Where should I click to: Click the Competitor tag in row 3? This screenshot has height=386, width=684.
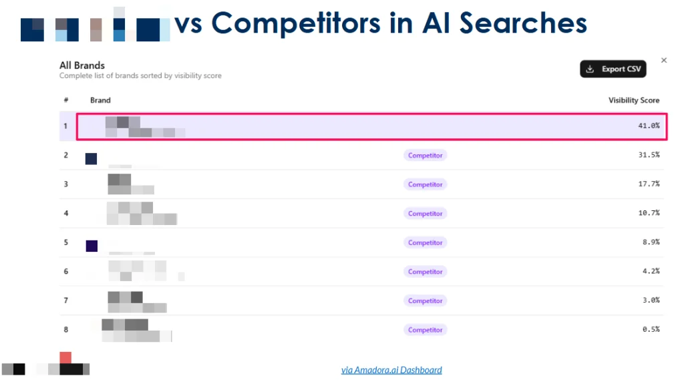[x=425, y=184]
